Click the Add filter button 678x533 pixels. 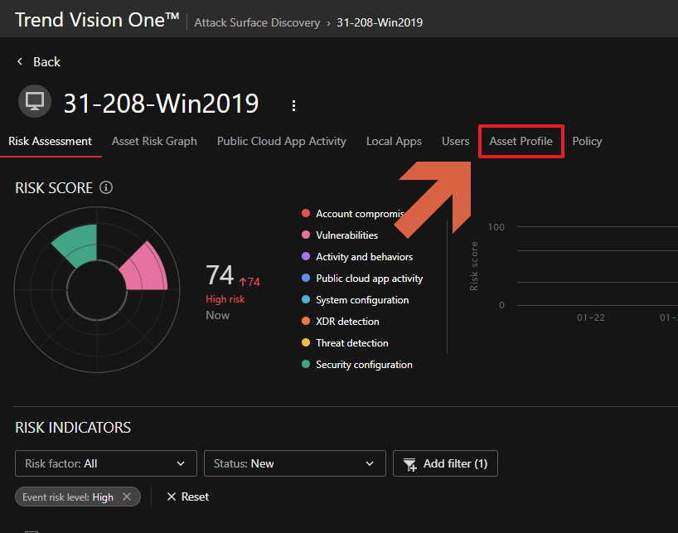(x=445, y=463)
